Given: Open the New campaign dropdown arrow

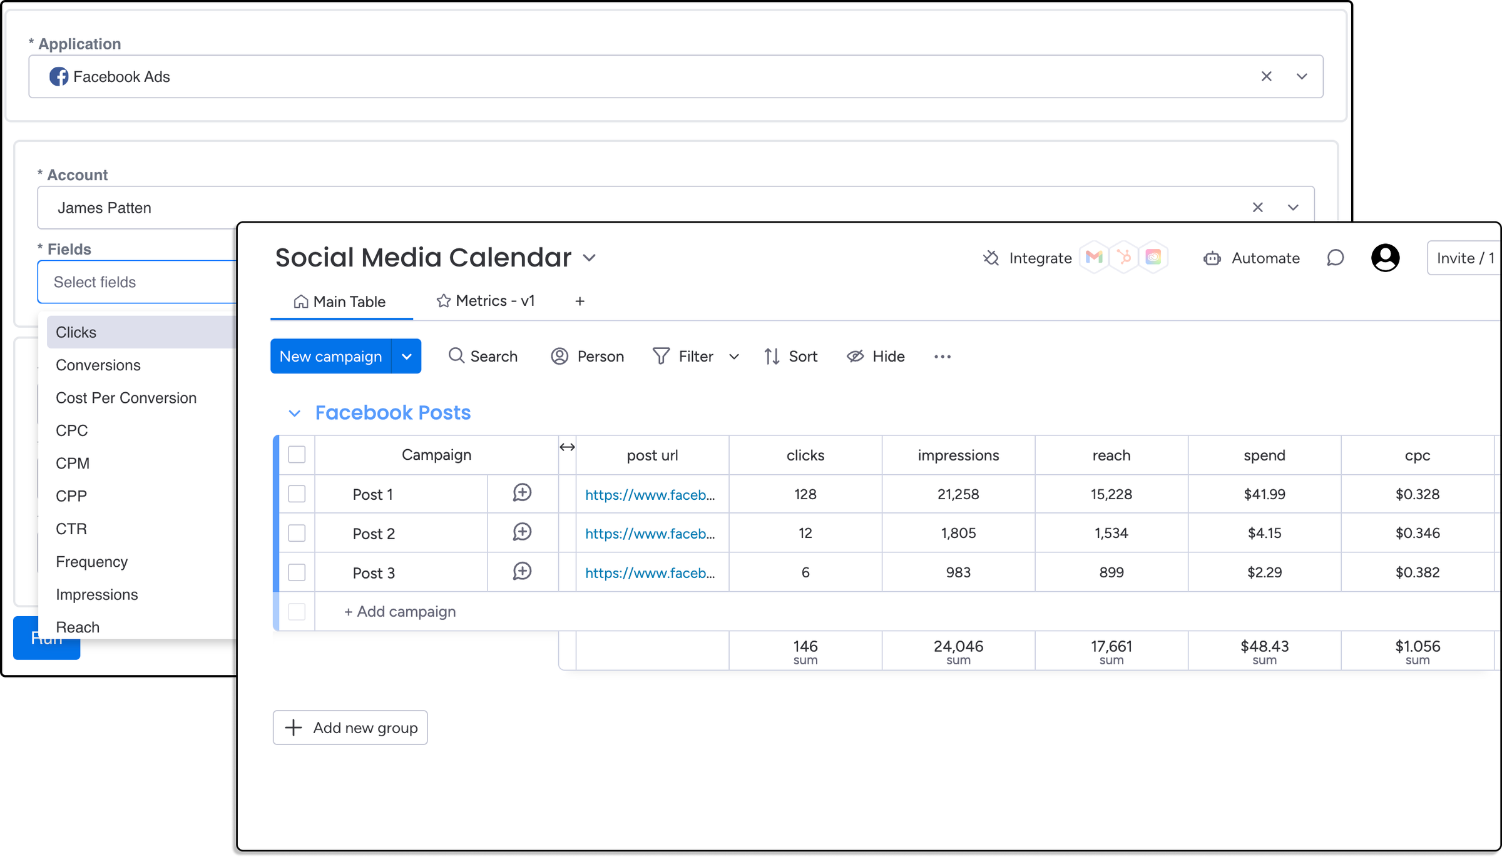Looking at the screenshot, I should point(407,357).
